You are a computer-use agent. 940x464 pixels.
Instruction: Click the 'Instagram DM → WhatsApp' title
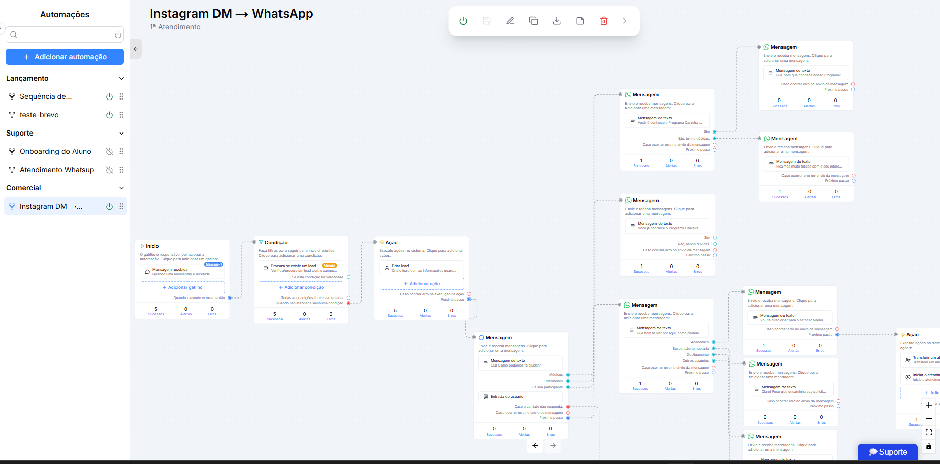pos(232,14)
